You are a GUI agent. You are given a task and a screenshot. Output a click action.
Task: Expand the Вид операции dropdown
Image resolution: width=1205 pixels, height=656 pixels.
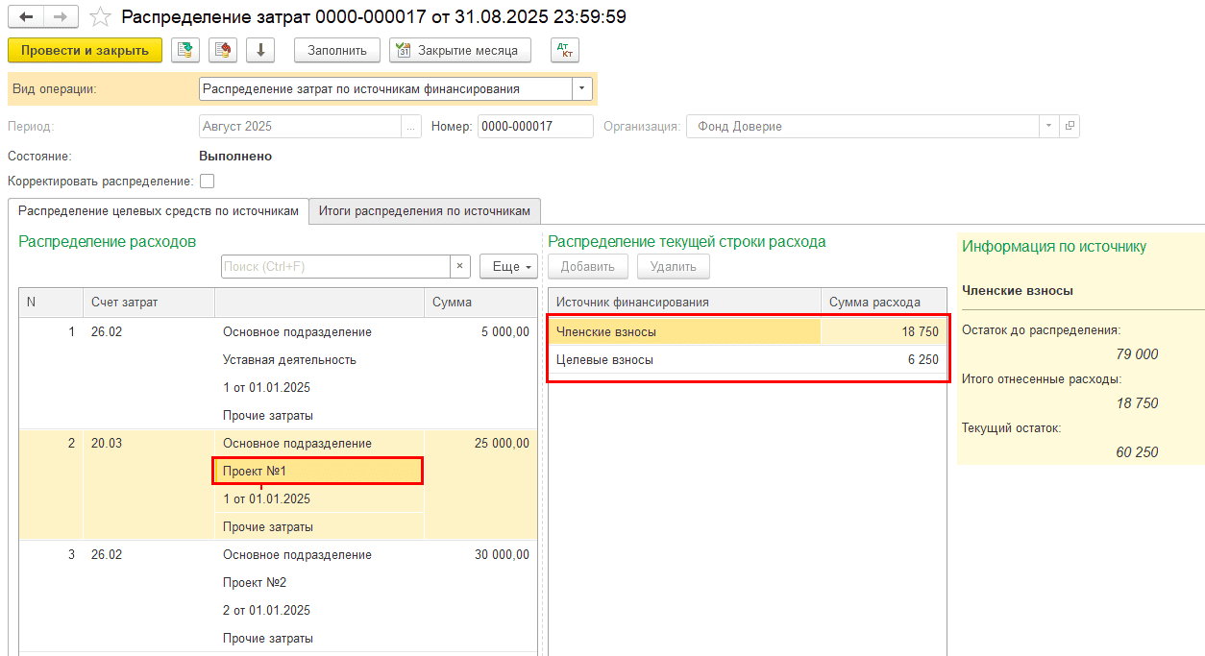[x=582, y=88]
